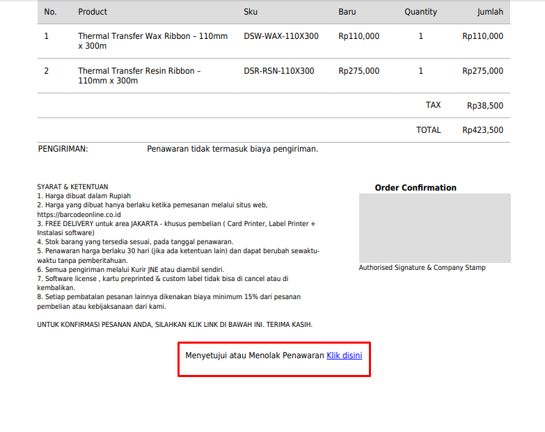Click the "No." column header

coord(50,12)
